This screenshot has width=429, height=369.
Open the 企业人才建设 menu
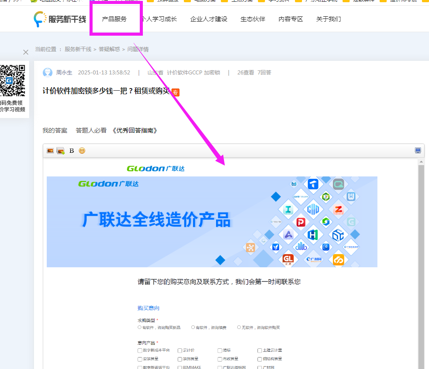(209, 19)
